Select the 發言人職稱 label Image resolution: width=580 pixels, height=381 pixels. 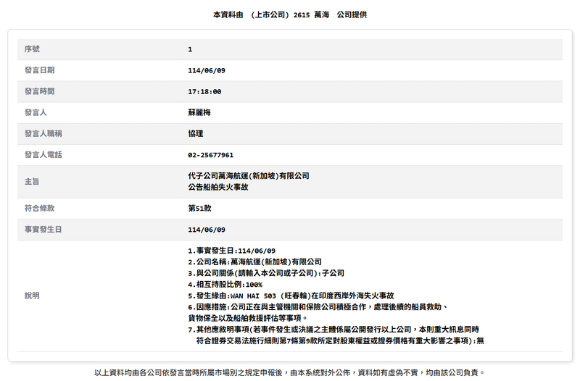[x=43, y=133]
